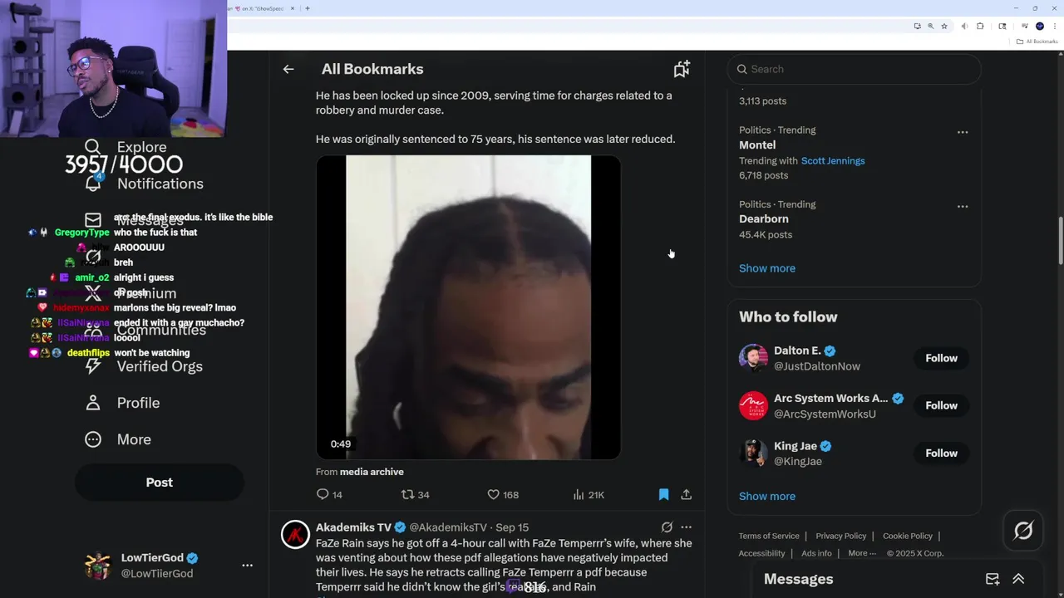The width and height of the screenshot is (1064, 598).
Task: Open the LowTierGod account menu dots
Action: [x=247, y=565]
